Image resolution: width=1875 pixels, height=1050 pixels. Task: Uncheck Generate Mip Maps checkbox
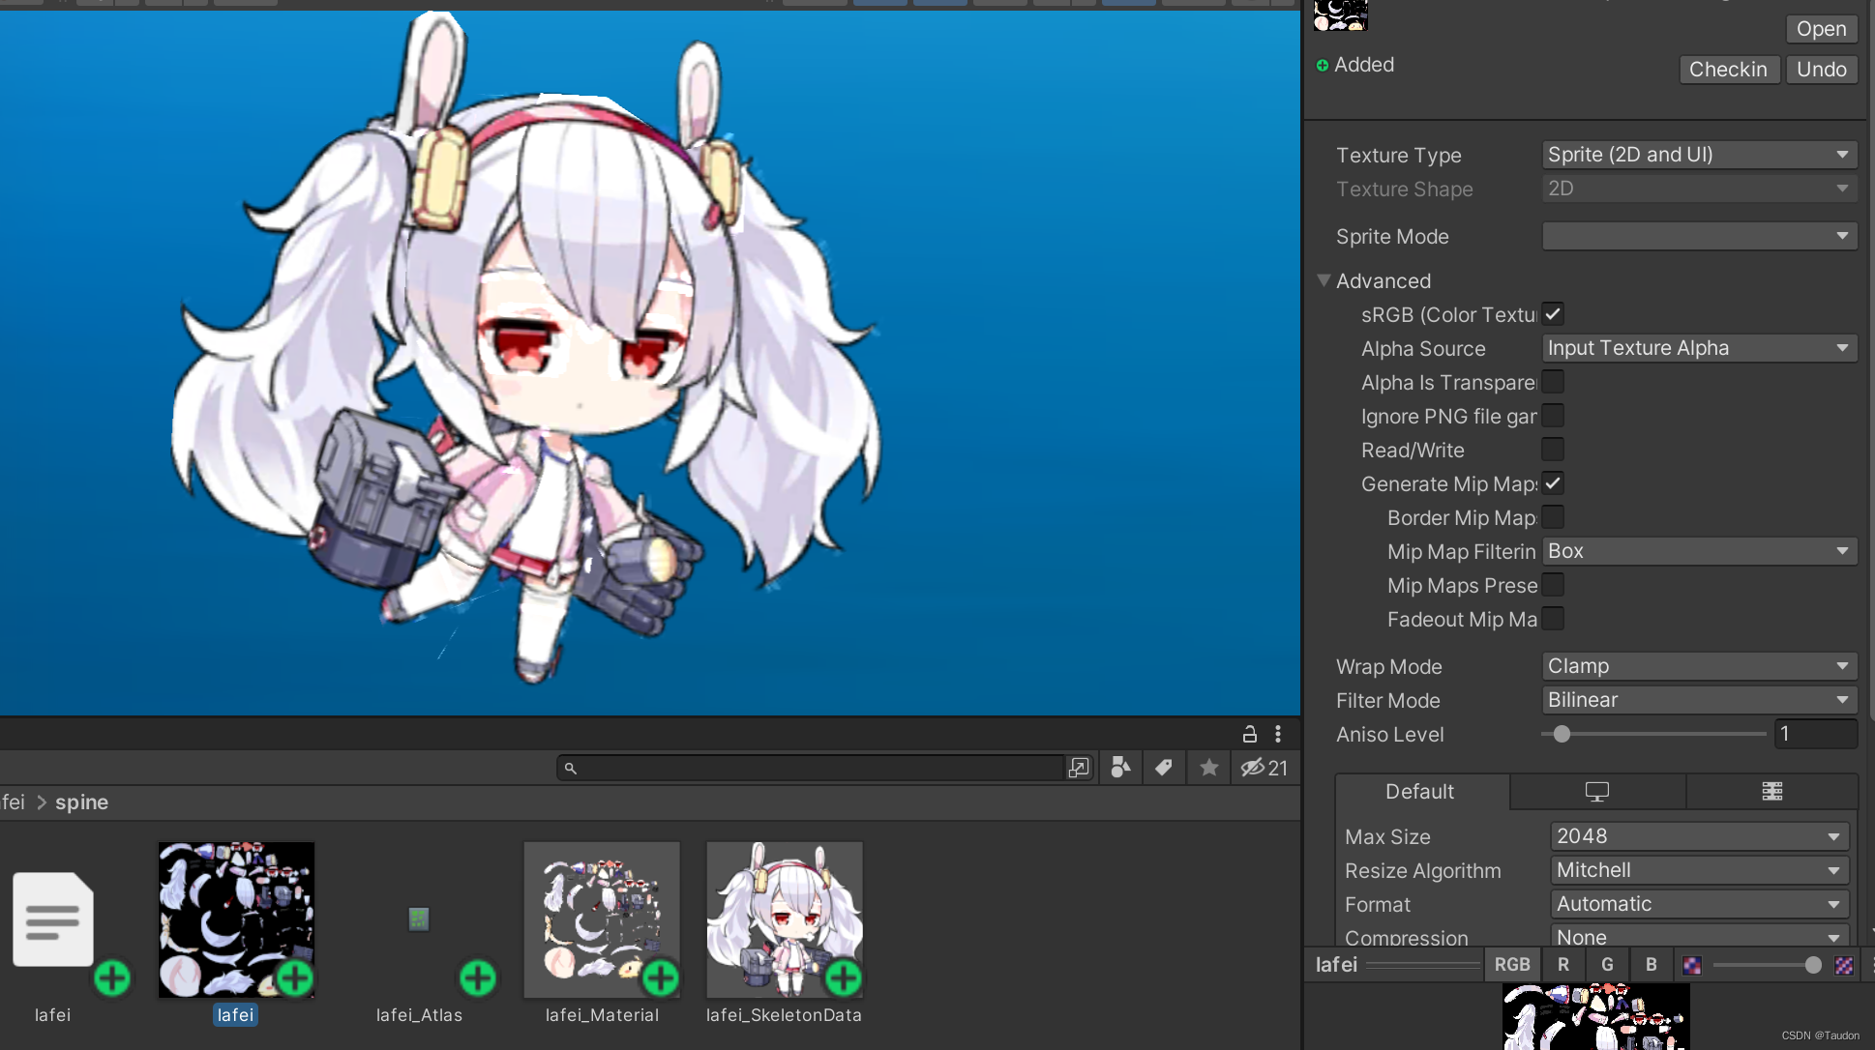click(x=1553, y=483)
